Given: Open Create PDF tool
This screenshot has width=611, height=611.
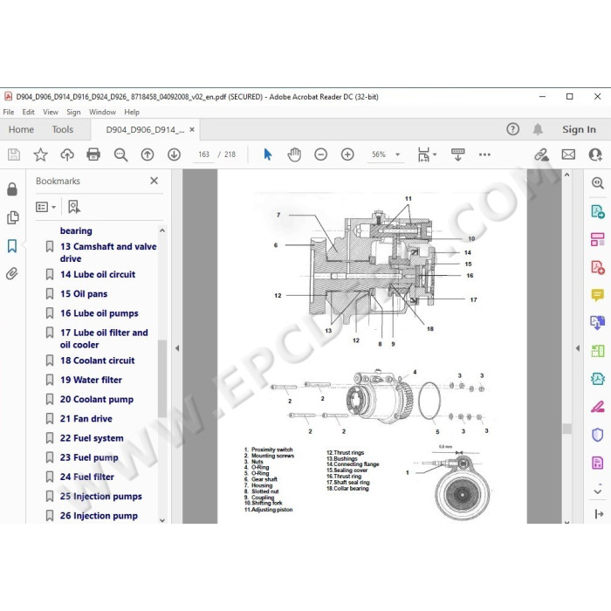Looking at the screenshot, I should point(598,267).
